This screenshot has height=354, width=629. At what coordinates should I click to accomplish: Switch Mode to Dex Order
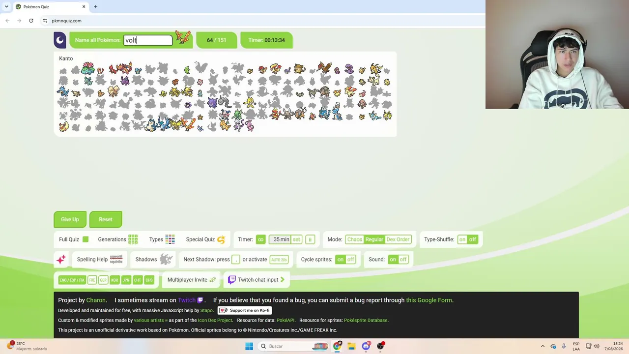[398, 239]
